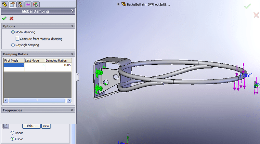Screen dimensions: 260x144
Task: Click the Global Damping help question mark
Action: click(x=71, y=11)
